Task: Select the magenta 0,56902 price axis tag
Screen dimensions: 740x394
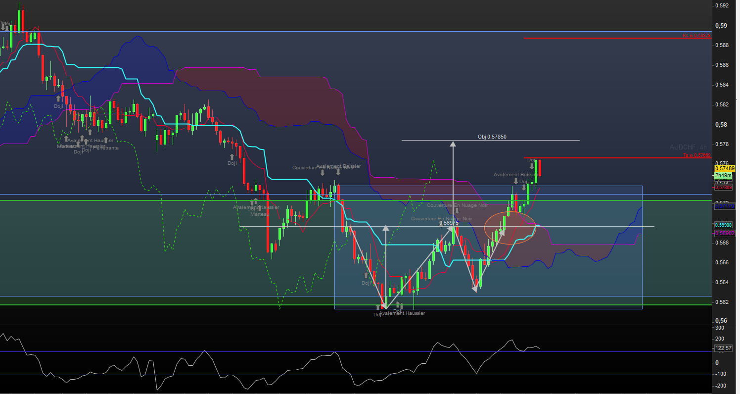Action: coord(724,233)
